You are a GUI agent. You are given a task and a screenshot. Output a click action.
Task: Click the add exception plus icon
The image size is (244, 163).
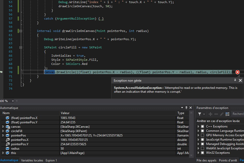210,114
